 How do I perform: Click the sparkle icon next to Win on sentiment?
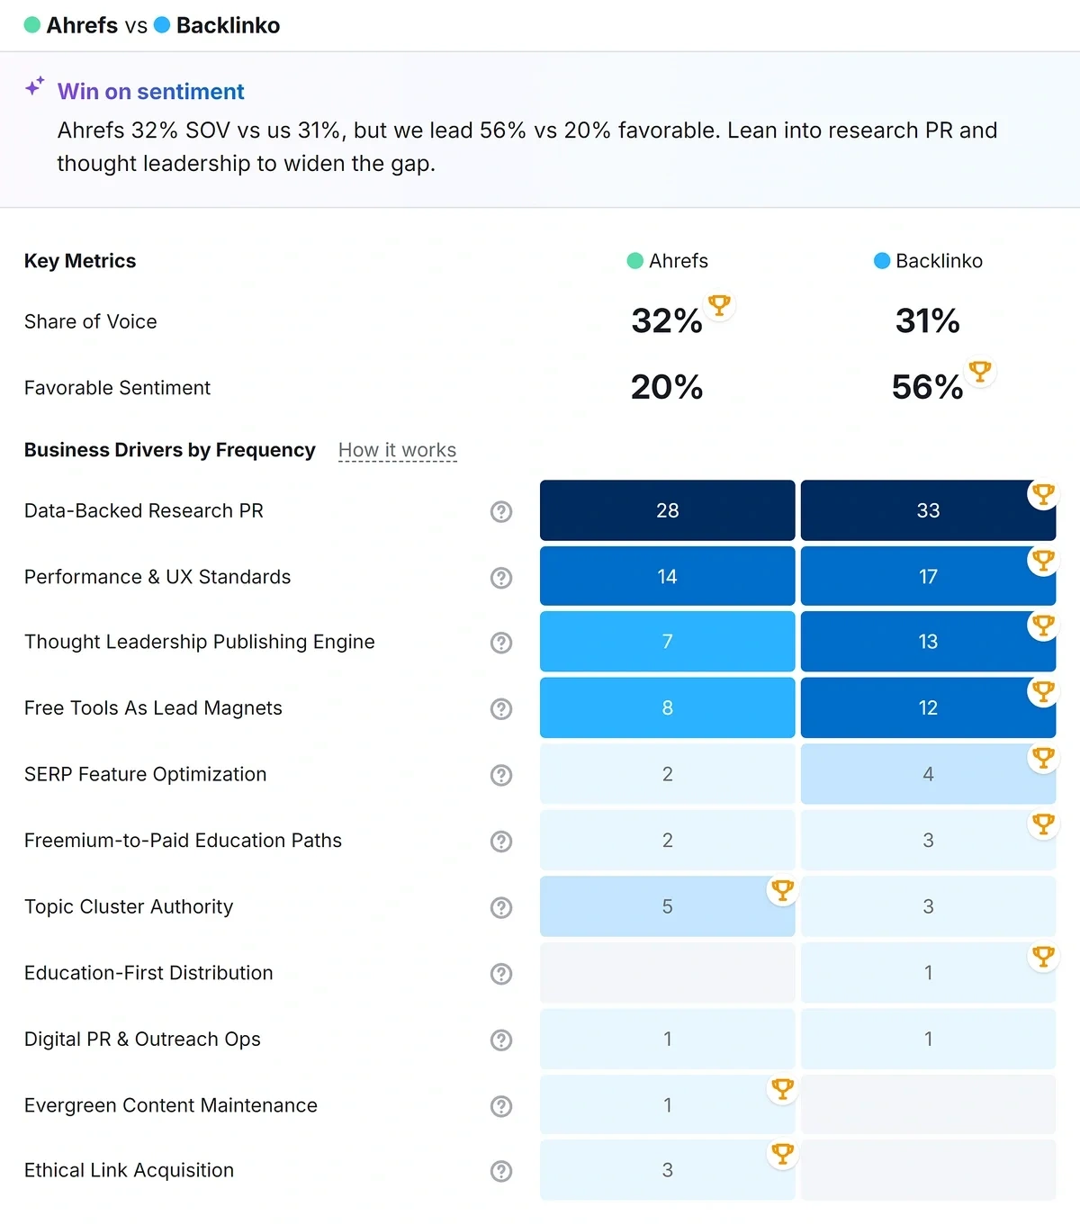(34, 86)
